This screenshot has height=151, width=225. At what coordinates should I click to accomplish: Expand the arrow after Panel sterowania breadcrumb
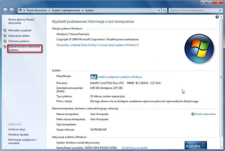click(x=49, y=10)
